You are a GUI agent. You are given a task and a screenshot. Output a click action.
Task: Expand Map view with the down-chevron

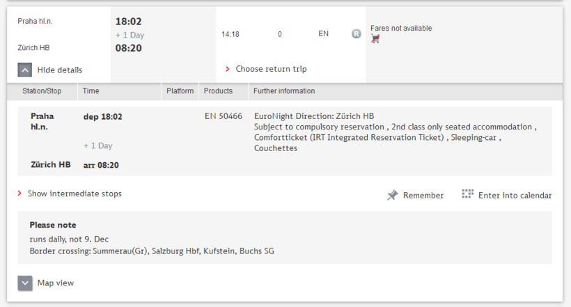25,283
